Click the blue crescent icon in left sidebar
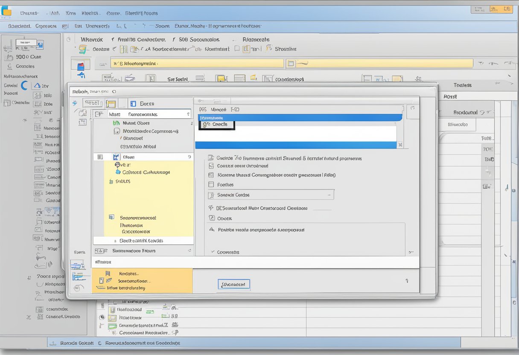This screenshot has height=355, width=519. pyautogui.click(x=24, y=85)
